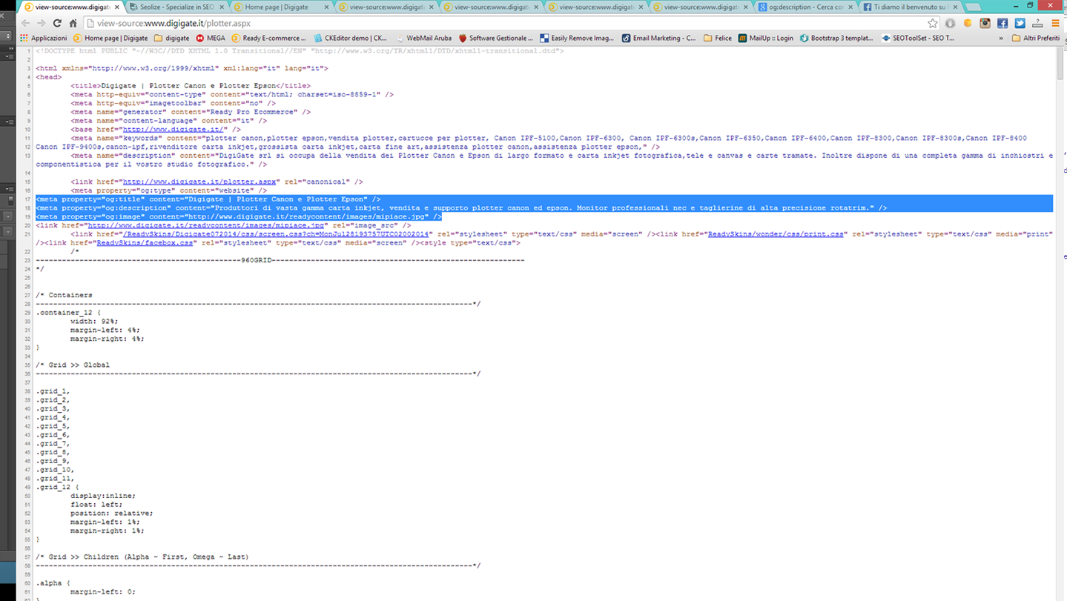1067x601 pixels.
Task: Open the print.css stylesheet link
Action: (776, 234)
